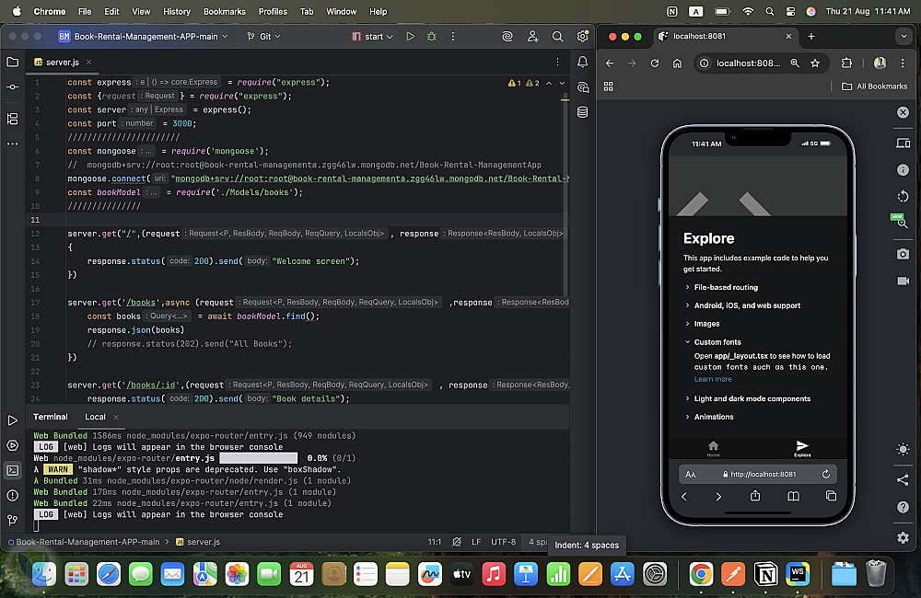
Task: Close the server.js editor tab
Action: (x=88, y=63)
